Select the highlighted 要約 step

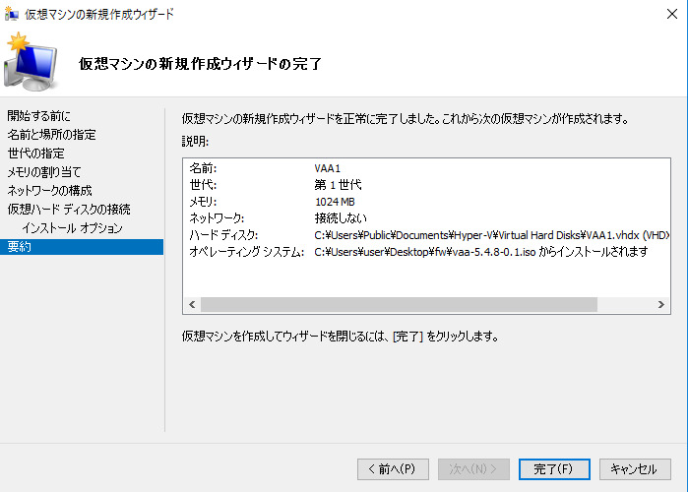[20, 247]
